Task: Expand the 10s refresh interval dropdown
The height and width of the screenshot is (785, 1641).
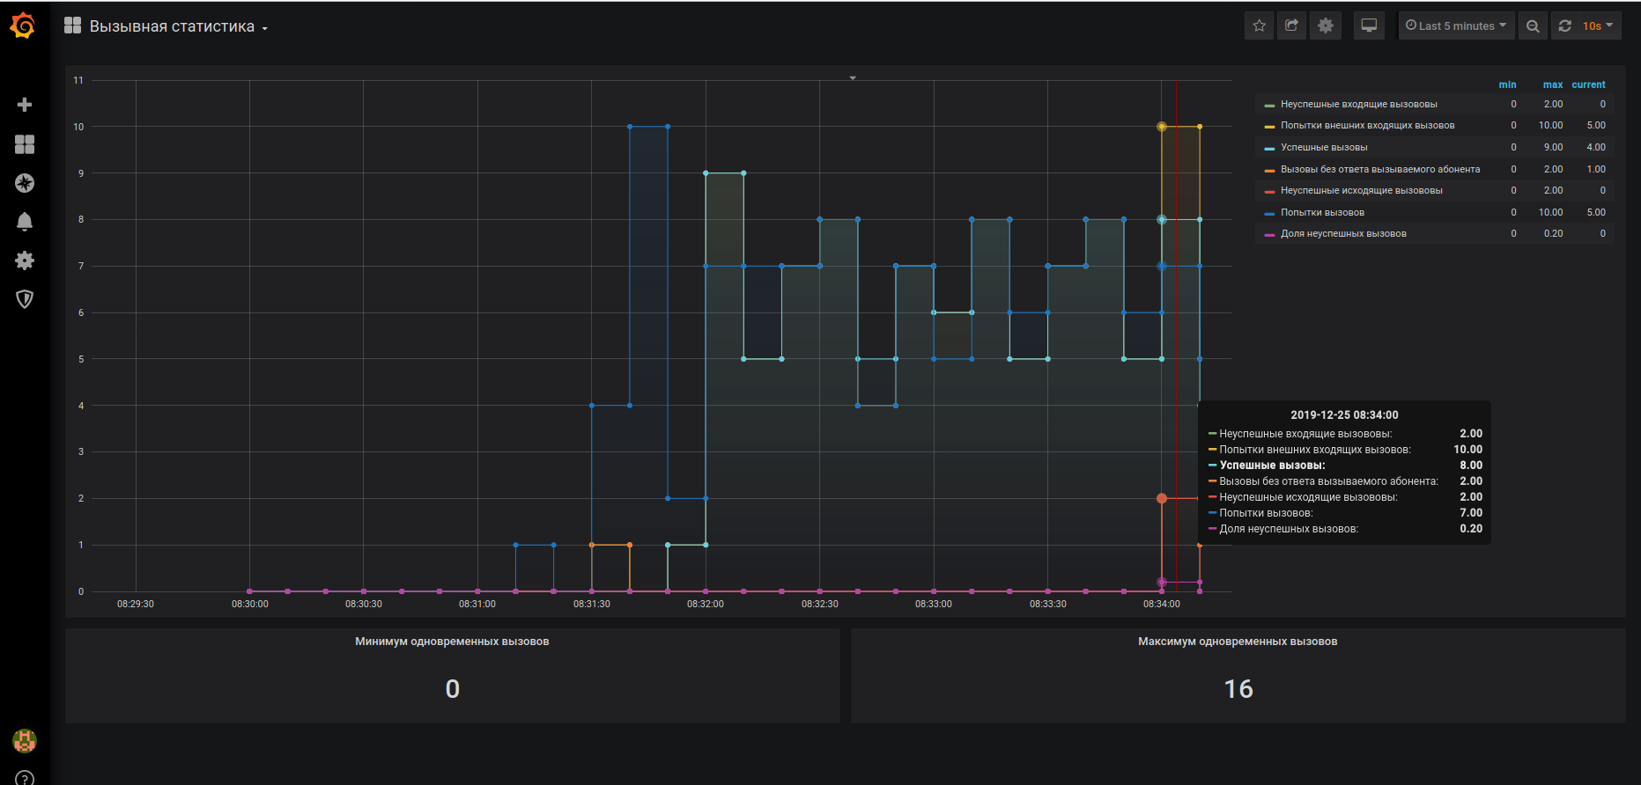Action: tap(1597, 26)
